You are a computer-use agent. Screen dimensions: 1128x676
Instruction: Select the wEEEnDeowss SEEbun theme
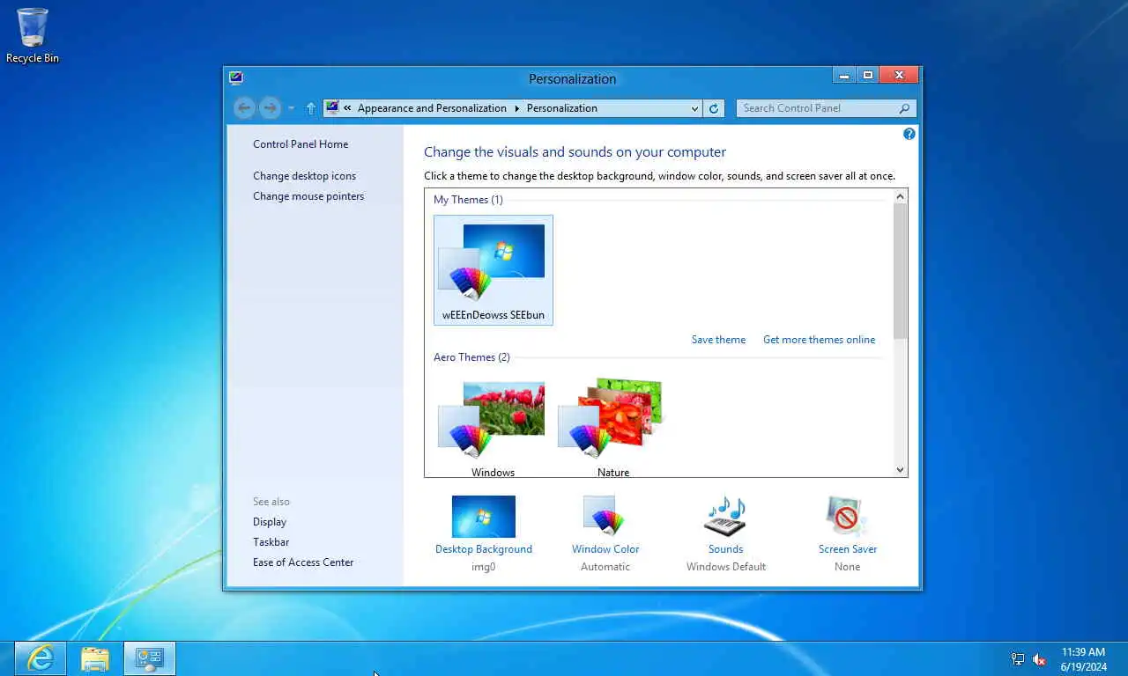(x=493, y=270)
